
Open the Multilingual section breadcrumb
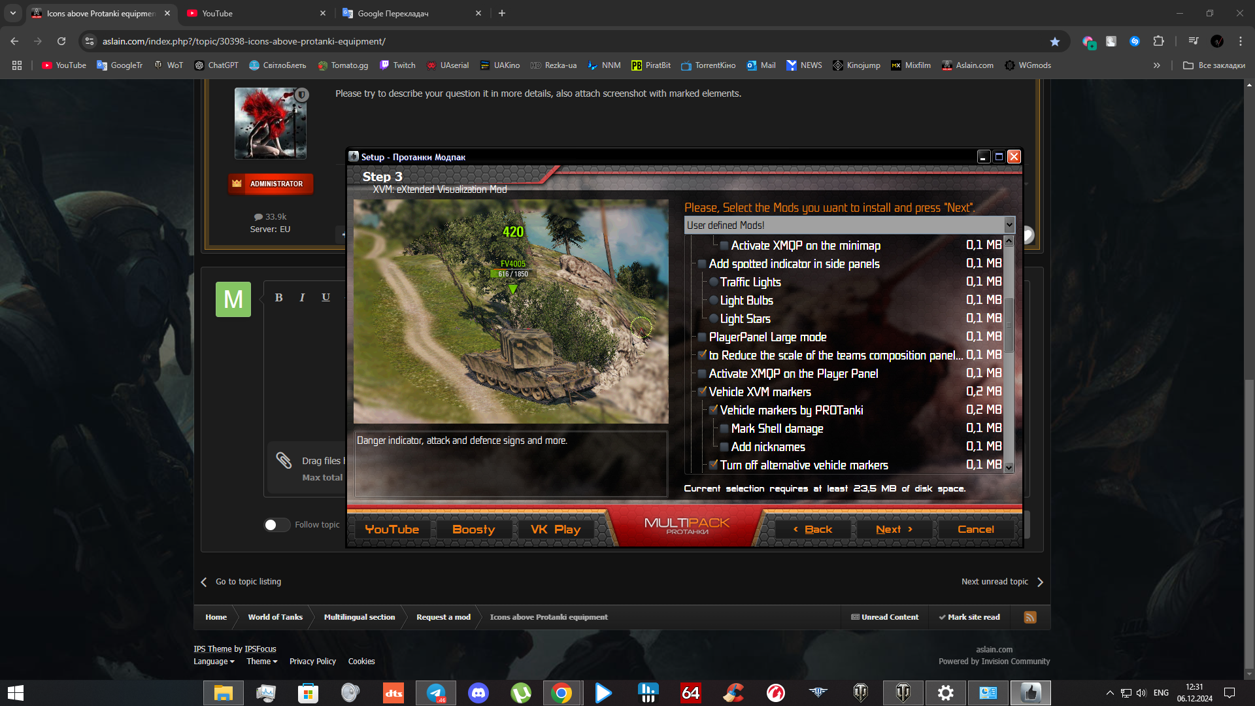point(360,617)
